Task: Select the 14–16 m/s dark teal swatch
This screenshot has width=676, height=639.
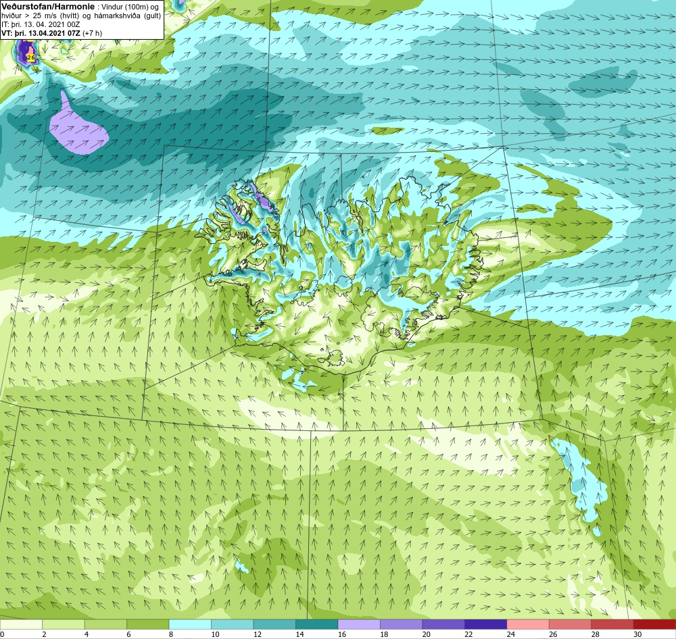Action: (x=317, y=624)
